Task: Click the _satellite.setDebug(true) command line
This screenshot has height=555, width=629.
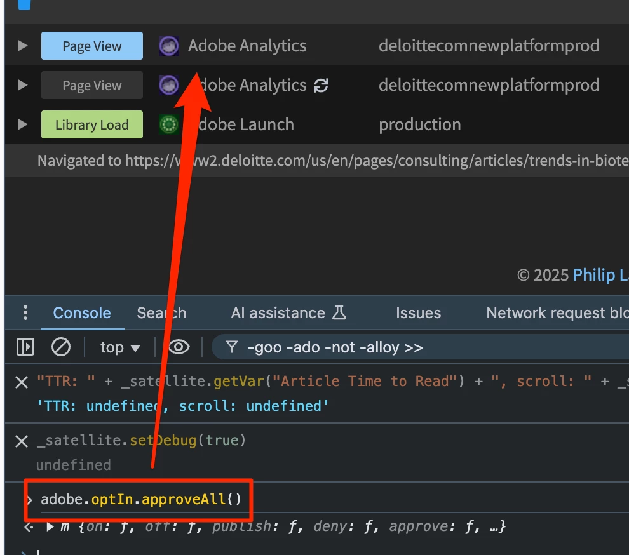Action: [141, 440]
